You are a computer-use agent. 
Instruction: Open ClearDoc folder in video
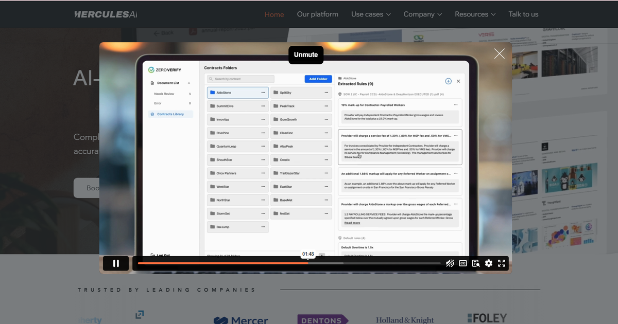pyautogui.click(x=301, y=133)
